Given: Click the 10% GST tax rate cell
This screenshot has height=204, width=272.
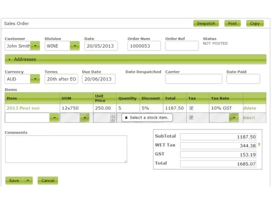Looking at the screenshot, I should pyautogui.click(x=226, y=108).
